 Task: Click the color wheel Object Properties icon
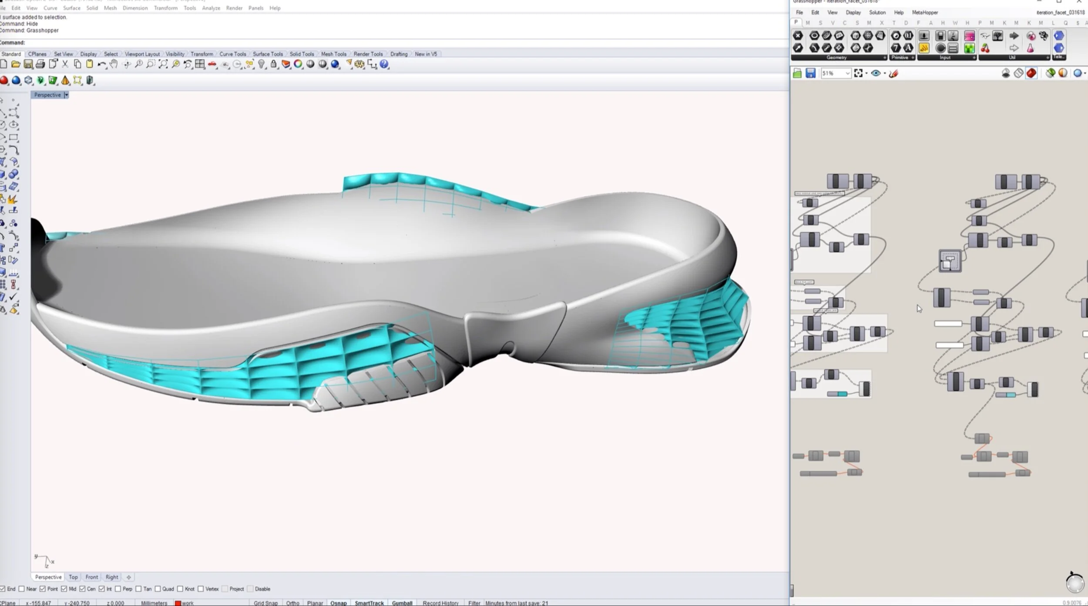coord(298,64)
